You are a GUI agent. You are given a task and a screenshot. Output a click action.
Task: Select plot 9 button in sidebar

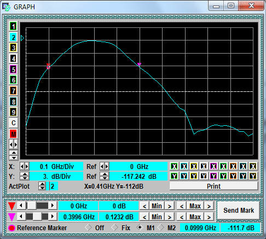(13, 112)
